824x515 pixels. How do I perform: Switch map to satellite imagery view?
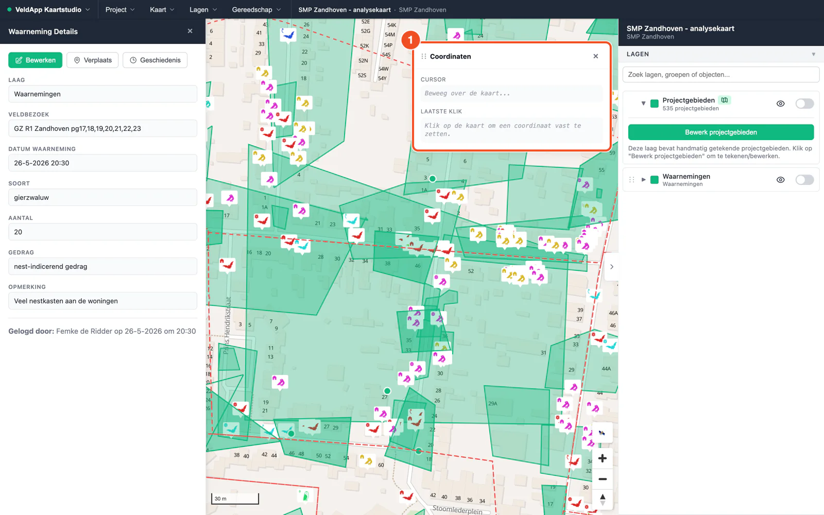click(602, 433)
